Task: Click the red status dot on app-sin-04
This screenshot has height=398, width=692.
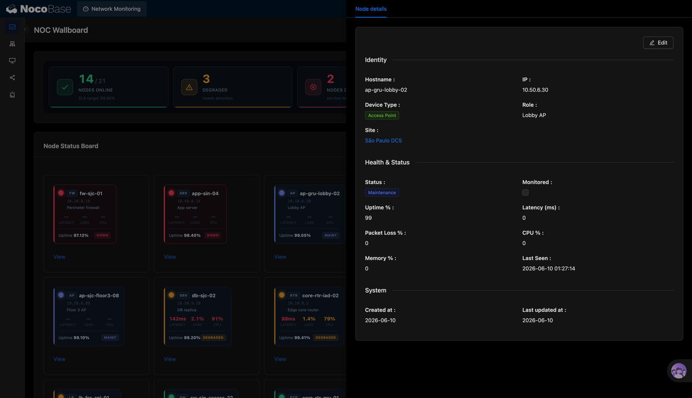Action: click(x=171, y=193)
